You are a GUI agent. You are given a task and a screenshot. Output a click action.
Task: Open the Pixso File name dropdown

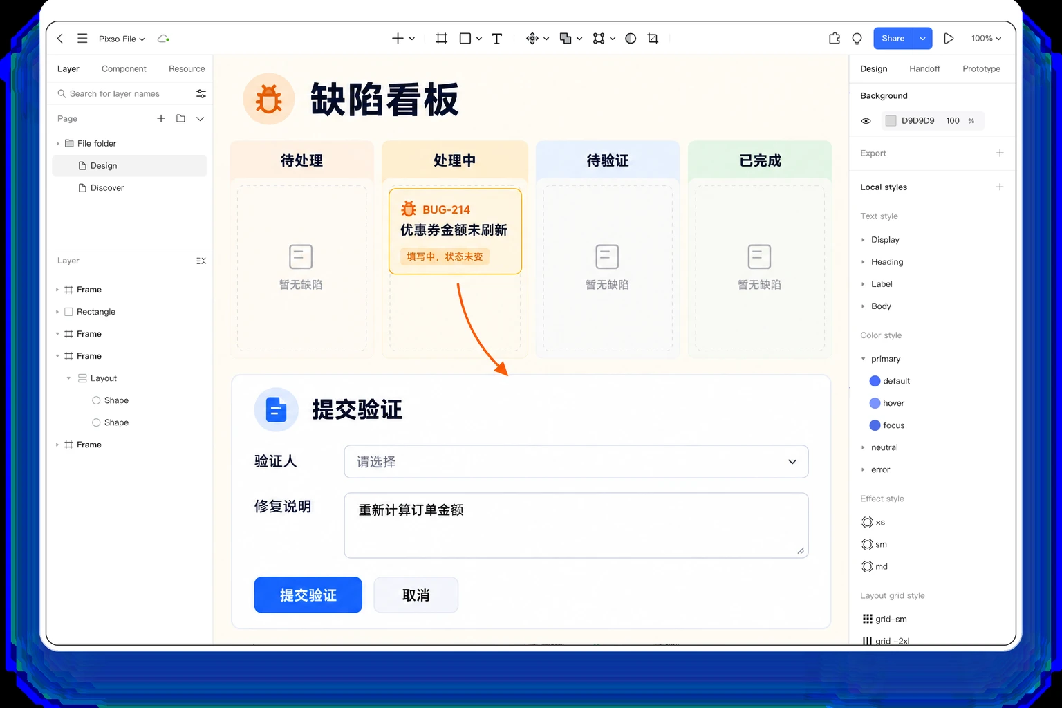point(122,39)
